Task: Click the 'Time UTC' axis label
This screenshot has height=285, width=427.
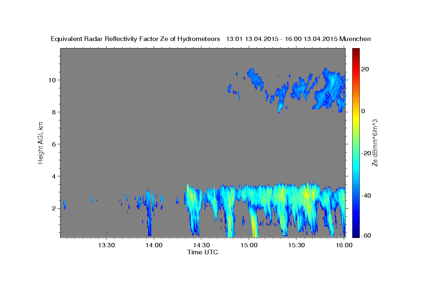Action: point(202,252)
